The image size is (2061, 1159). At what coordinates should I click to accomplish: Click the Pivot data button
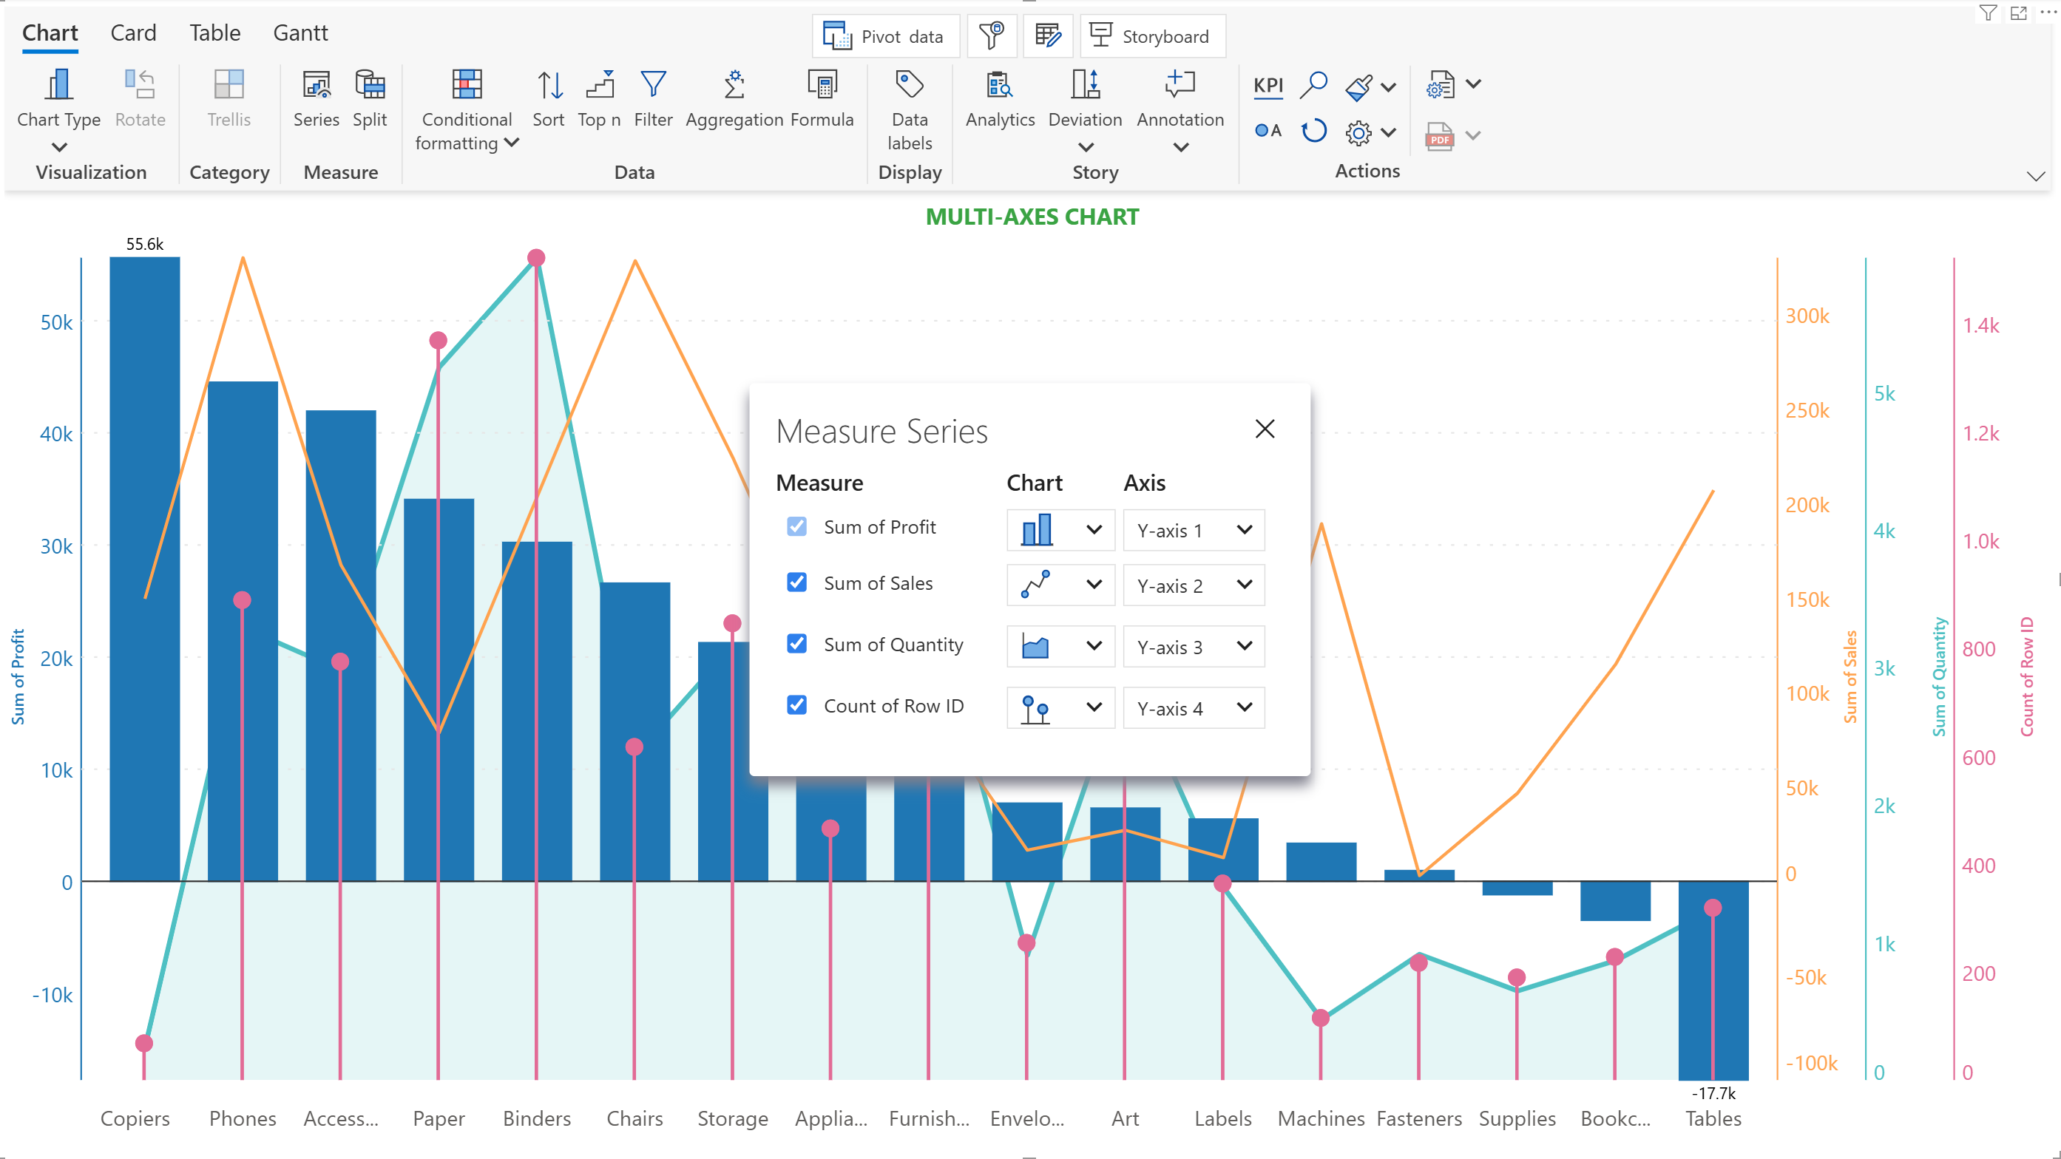885,37
